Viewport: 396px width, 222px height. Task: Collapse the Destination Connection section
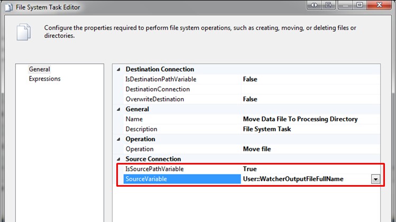pos(118,69)
